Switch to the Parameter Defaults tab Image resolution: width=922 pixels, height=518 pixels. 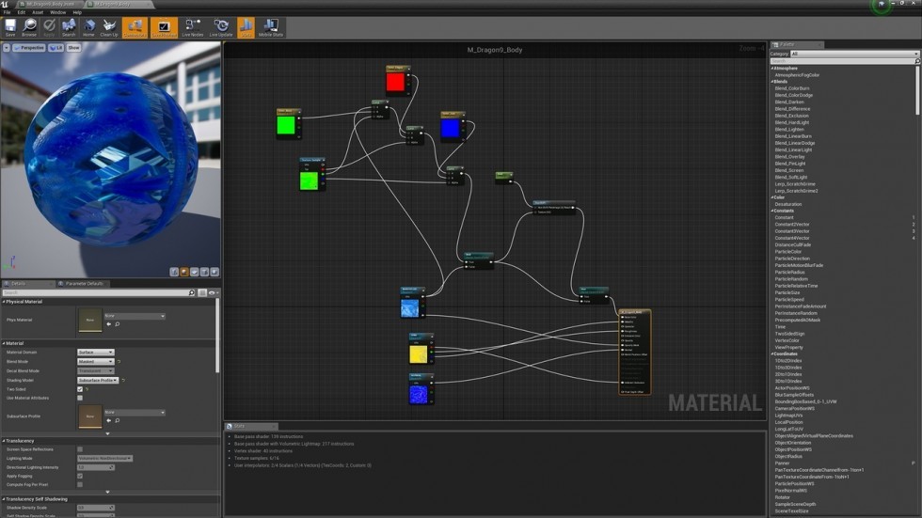tap(83, 284)
